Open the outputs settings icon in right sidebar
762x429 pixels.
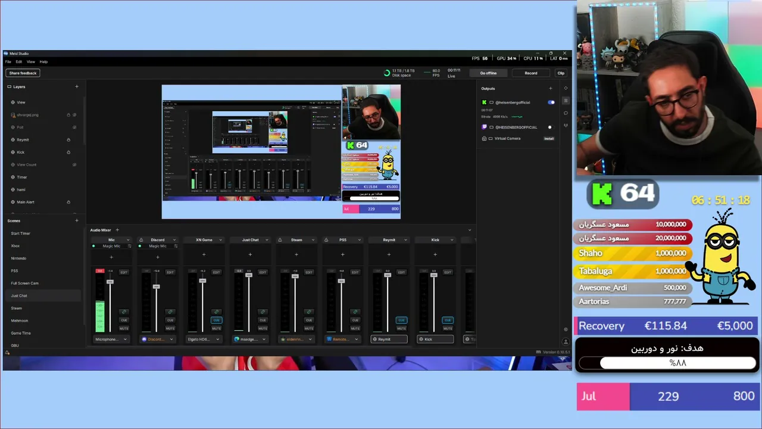(566, 101)
